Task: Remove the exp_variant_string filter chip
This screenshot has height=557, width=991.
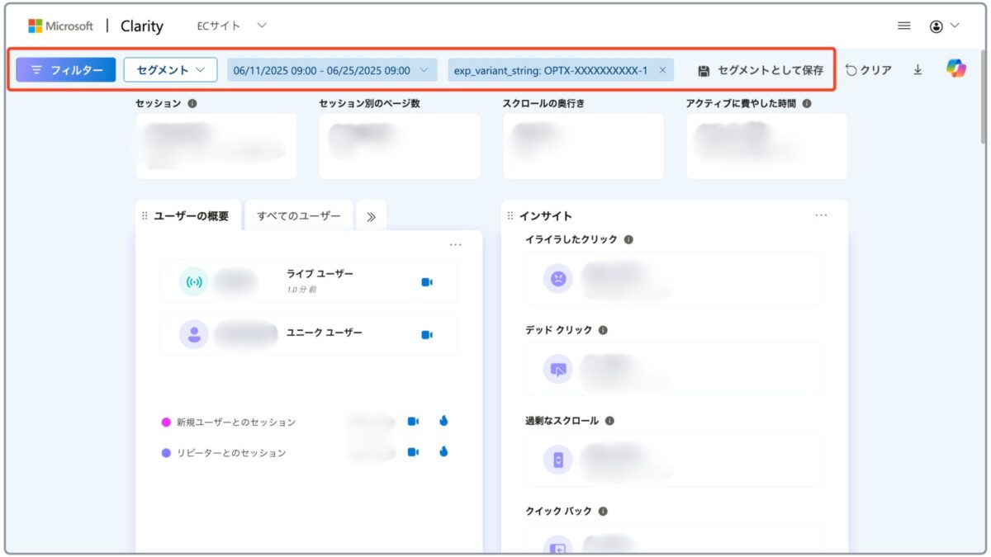Action: coord(662,70)
